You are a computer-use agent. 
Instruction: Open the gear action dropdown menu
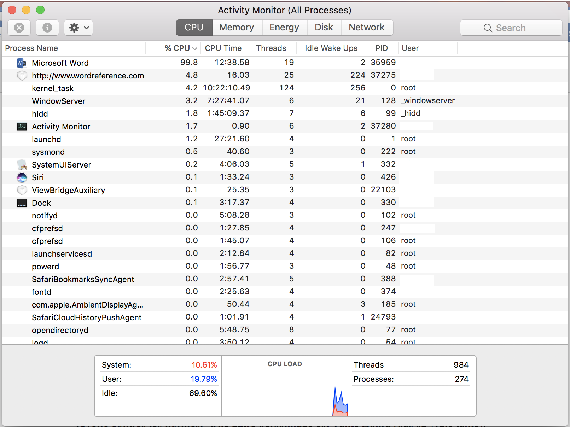point(78,28)
